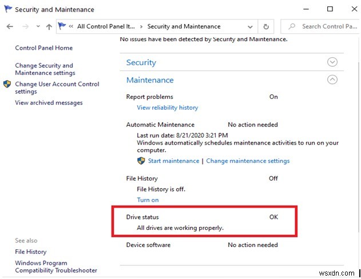
Task: Go up one level with up arrow
Action: [x=49, y=27]
